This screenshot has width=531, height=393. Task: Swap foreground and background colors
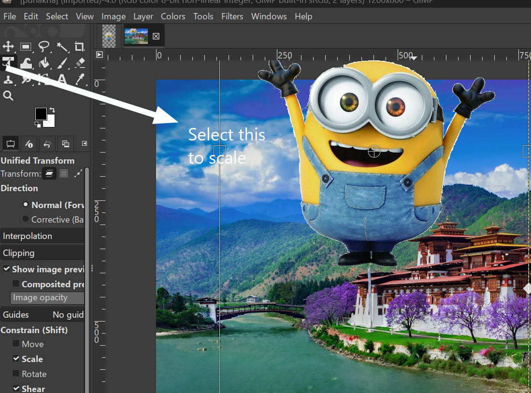[x=52, y=110]
